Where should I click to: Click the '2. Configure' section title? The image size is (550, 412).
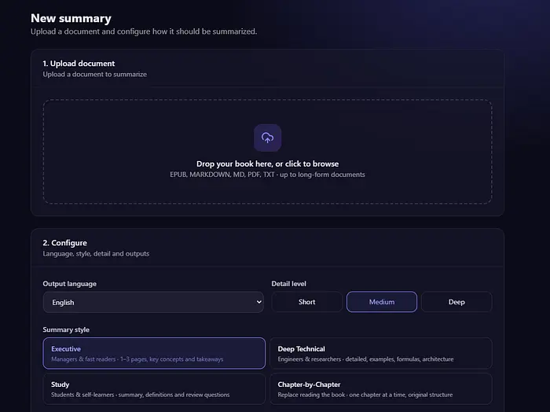tap(65, 243)
